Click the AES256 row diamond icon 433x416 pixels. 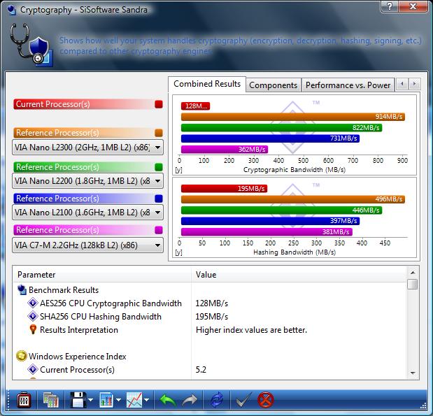tap(33, 303)
